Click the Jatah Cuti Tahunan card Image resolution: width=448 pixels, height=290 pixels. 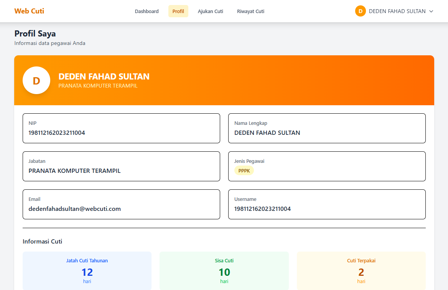pos(87,271)
